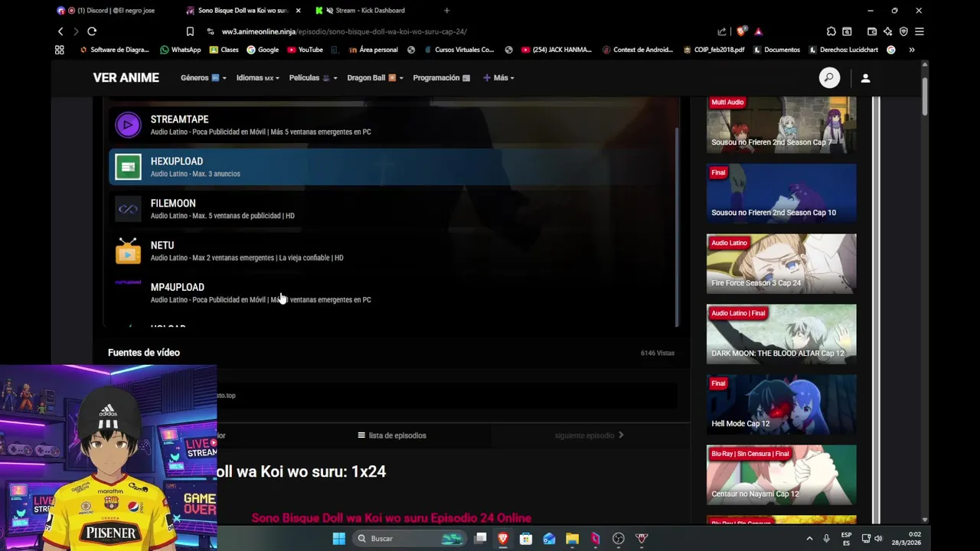Open Programación menu item
This screenshot has height=551, width=980.
tap(442, 77)
